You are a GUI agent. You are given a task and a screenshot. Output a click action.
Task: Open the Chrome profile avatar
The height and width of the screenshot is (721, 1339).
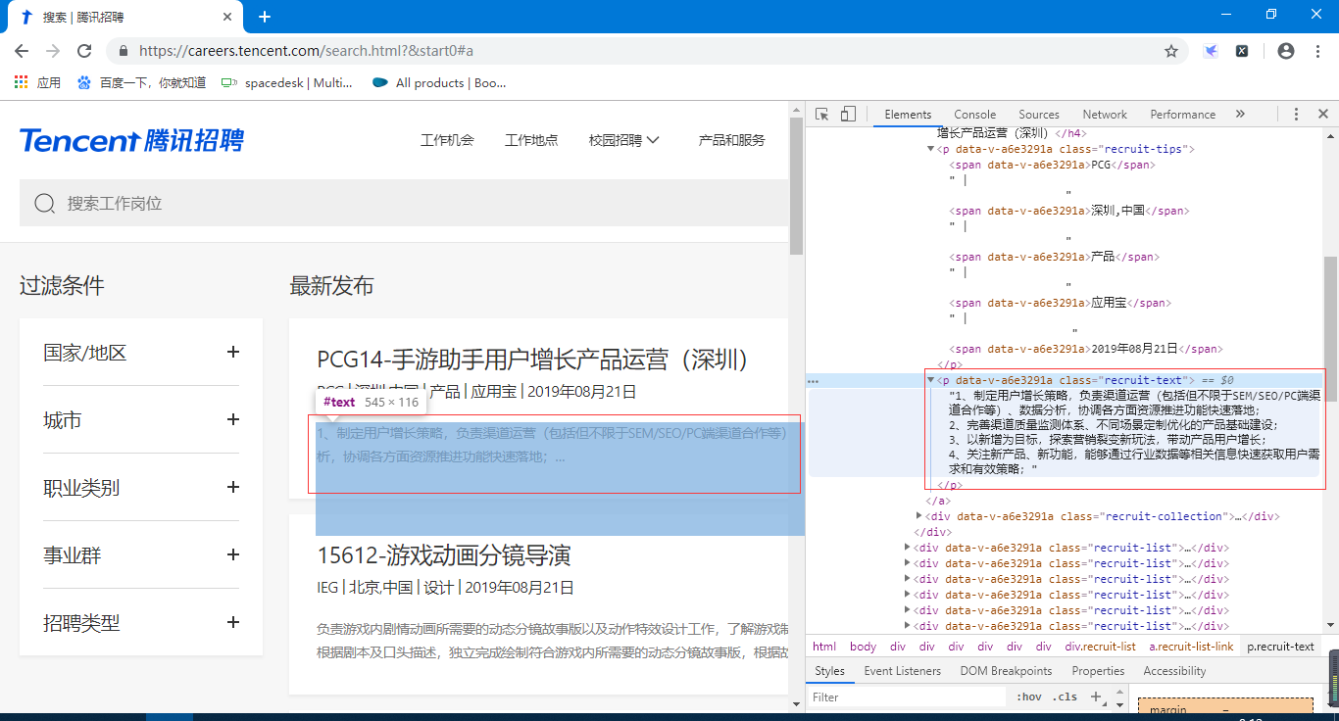click(1286, 51)
